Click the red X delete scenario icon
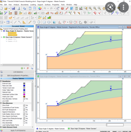The height and width of the screenshot is (132, 131). click(x=28, y=68)
